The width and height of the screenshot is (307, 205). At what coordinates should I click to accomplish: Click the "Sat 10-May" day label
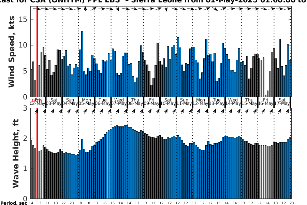click(168, 101)
